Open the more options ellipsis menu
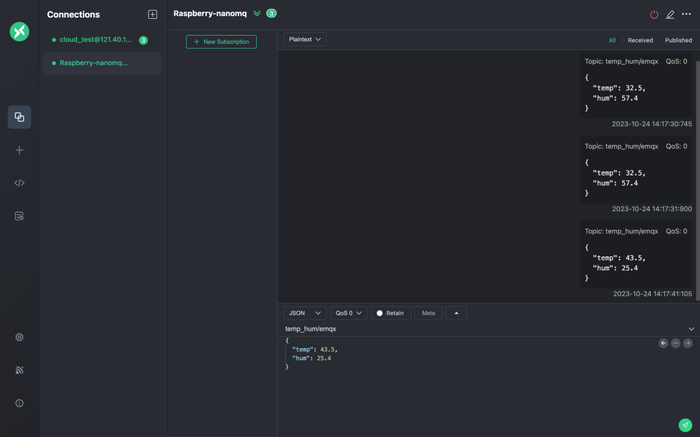 coord(686,14)
